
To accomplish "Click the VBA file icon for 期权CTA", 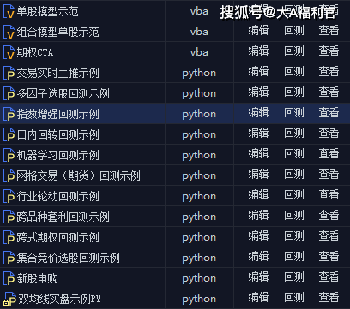I will (9, 52).
